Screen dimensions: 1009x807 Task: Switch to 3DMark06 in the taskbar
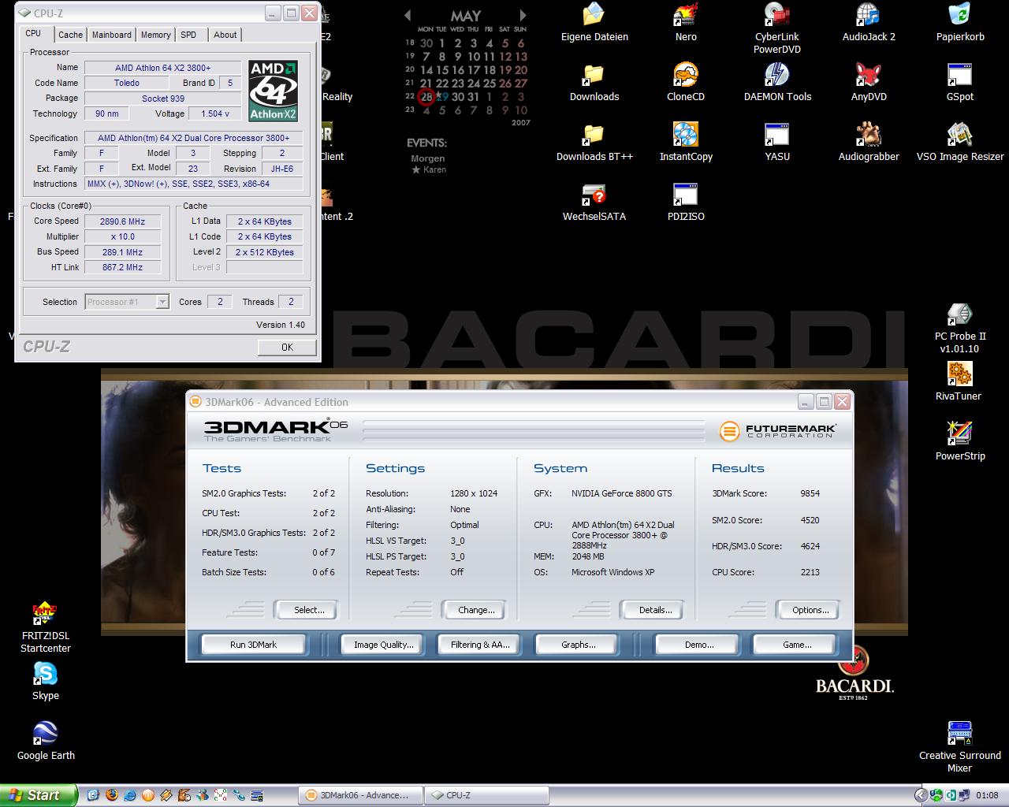click(361, 795)
